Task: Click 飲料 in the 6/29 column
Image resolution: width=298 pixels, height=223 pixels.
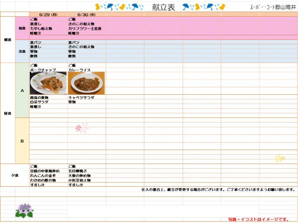Action: [x=34, y=56]
